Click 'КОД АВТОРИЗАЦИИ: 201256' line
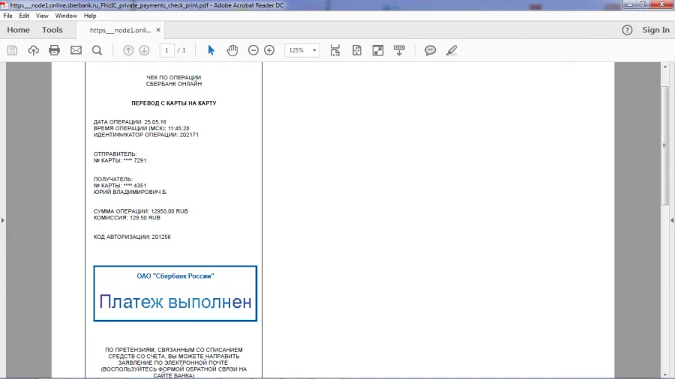 coord(132,237)
